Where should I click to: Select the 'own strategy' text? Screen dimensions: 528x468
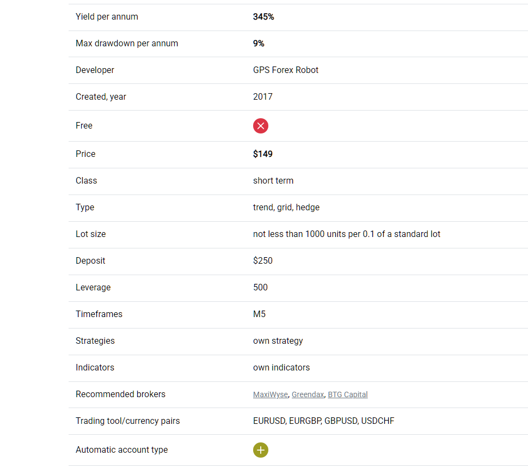(278, 341)
